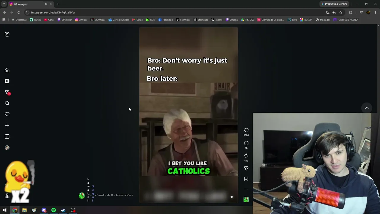Open the Reels icon in Instagram sidebar
380x214 pixels.
(7, 81)
